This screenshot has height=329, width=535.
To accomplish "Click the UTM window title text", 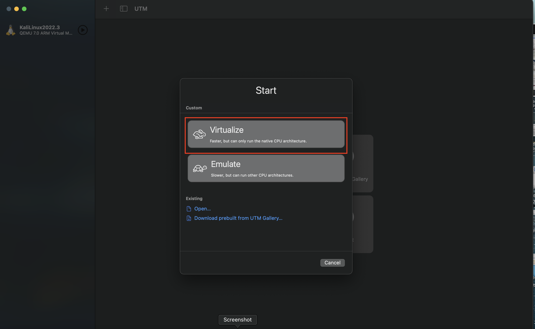I will click(141, 9).
